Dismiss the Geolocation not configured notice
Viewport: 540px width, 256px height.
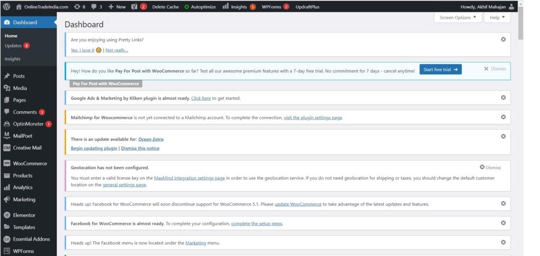tap(490, 167)
